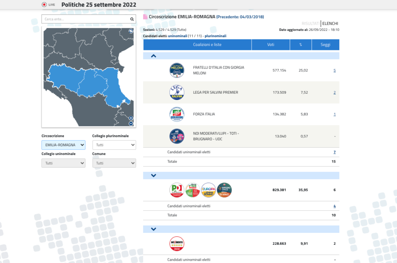Sort by Coalizioni e liste column header
This screenshot has width=397, height=263.
tap(197, 45)
